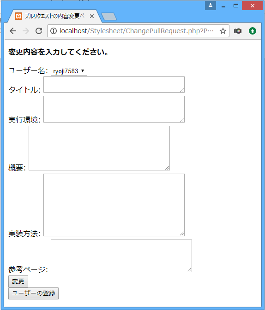
Task: Click the green up-arrow extension icon
Action: (x=253, y=31)
